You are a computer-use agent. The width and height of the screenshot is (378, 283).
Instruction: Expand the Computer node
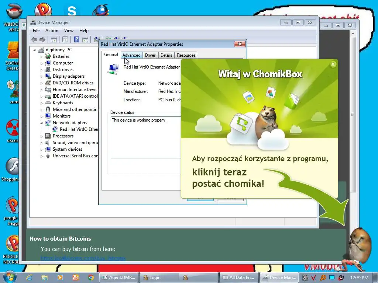(41, 63)
